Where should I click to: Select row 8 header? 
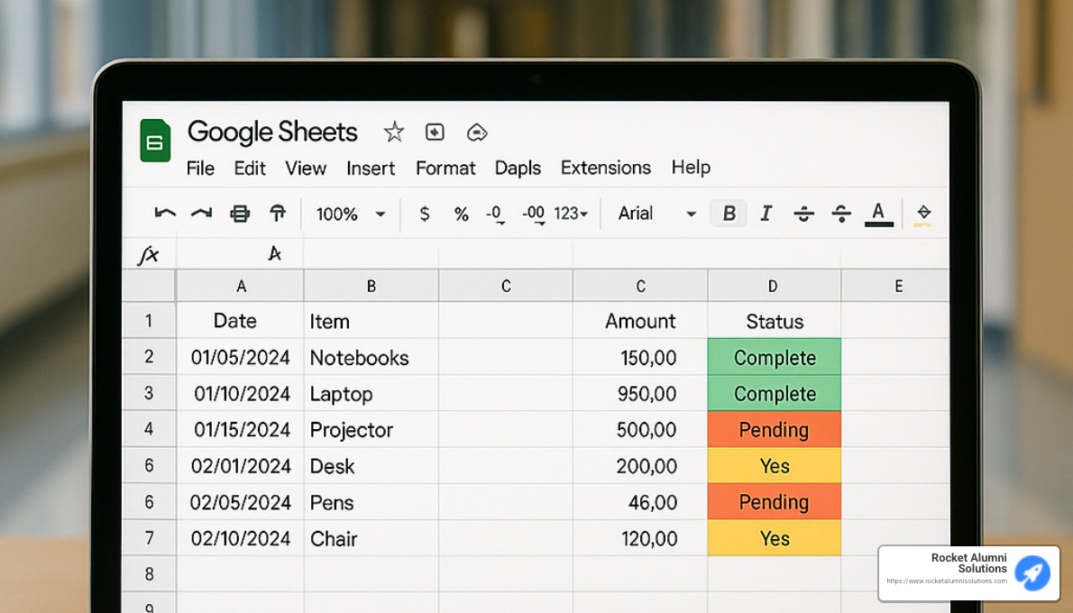[149, 573]
